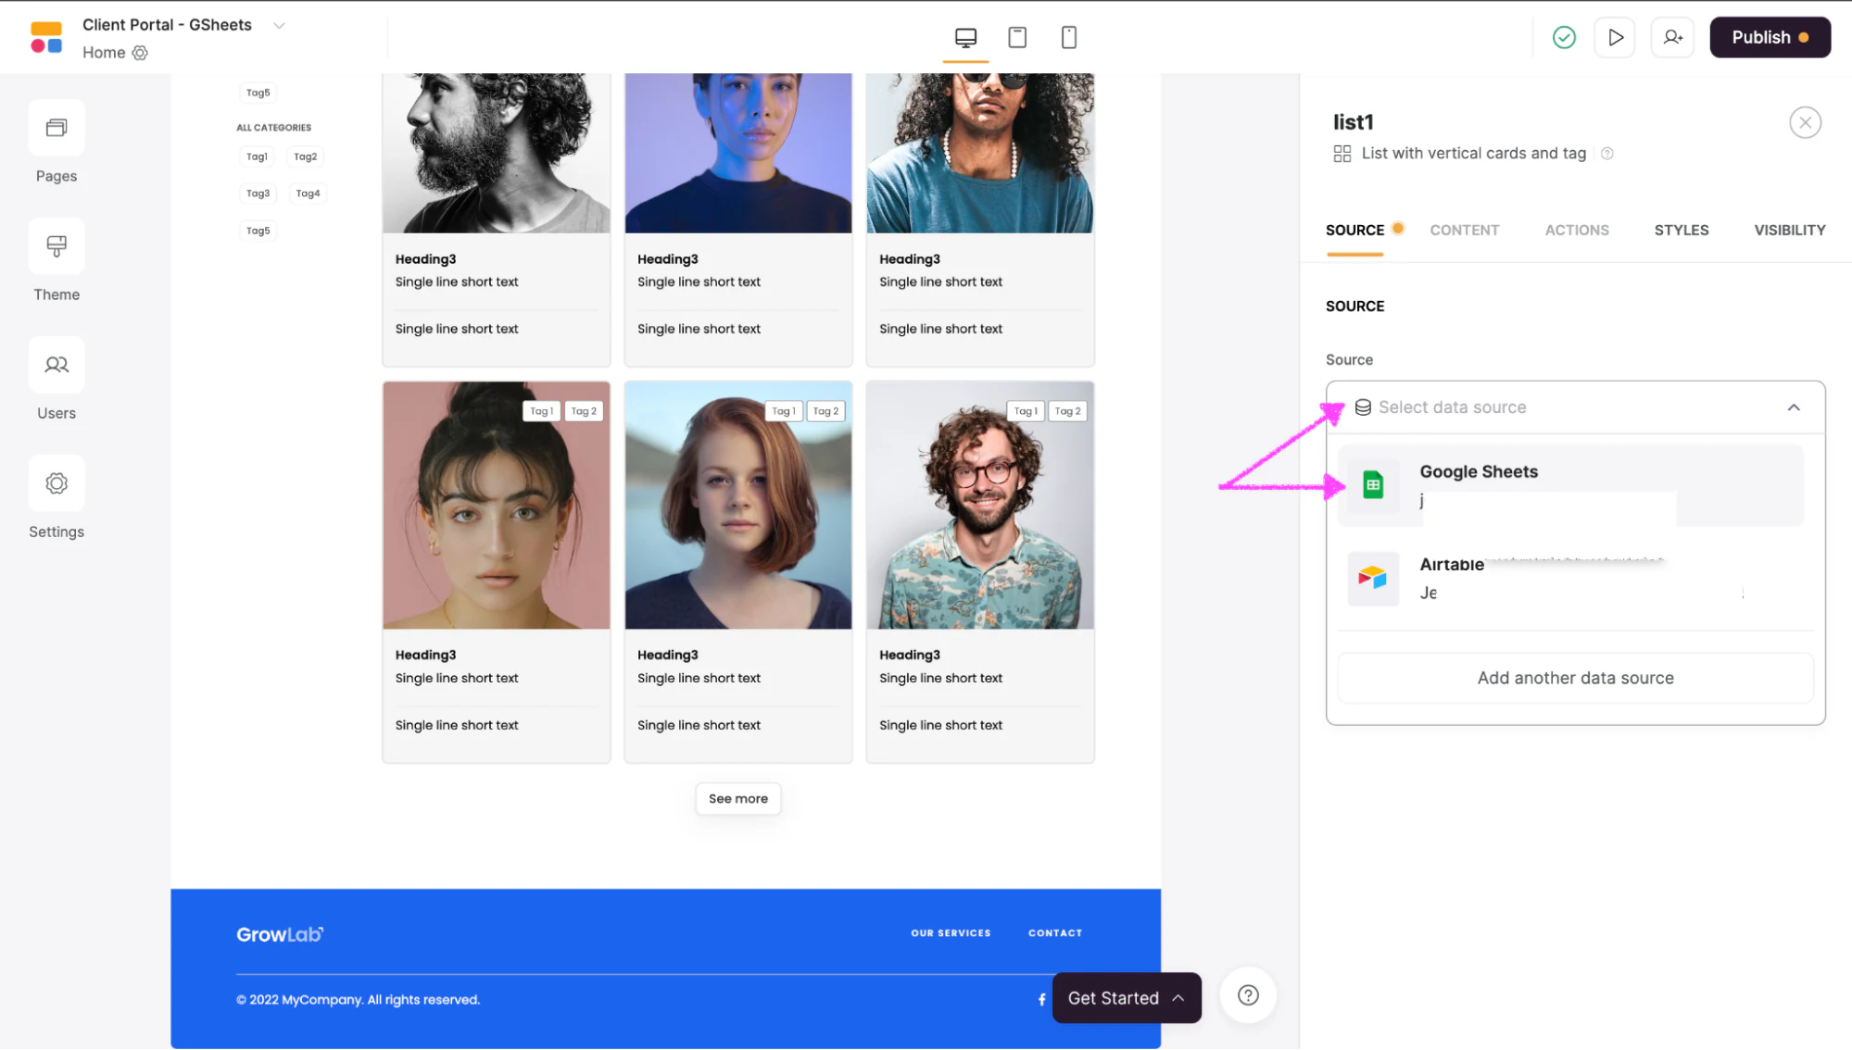Click the See more button

(738, 798)
